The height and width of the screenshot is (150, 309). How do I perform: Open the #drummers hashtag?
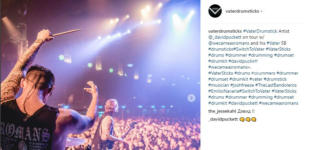click(x=263, y=73)
